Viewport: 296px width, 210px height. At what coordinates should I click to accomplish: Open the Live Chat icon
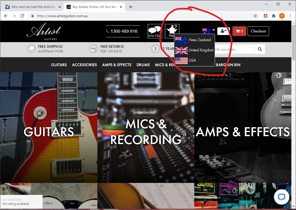pos(155,31)
